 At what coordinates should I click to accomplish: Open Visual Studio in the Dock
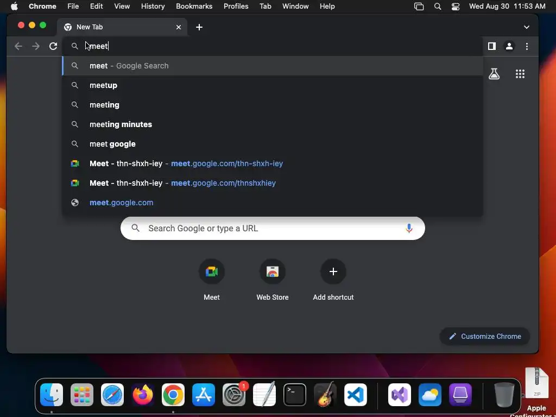(400, 394)
